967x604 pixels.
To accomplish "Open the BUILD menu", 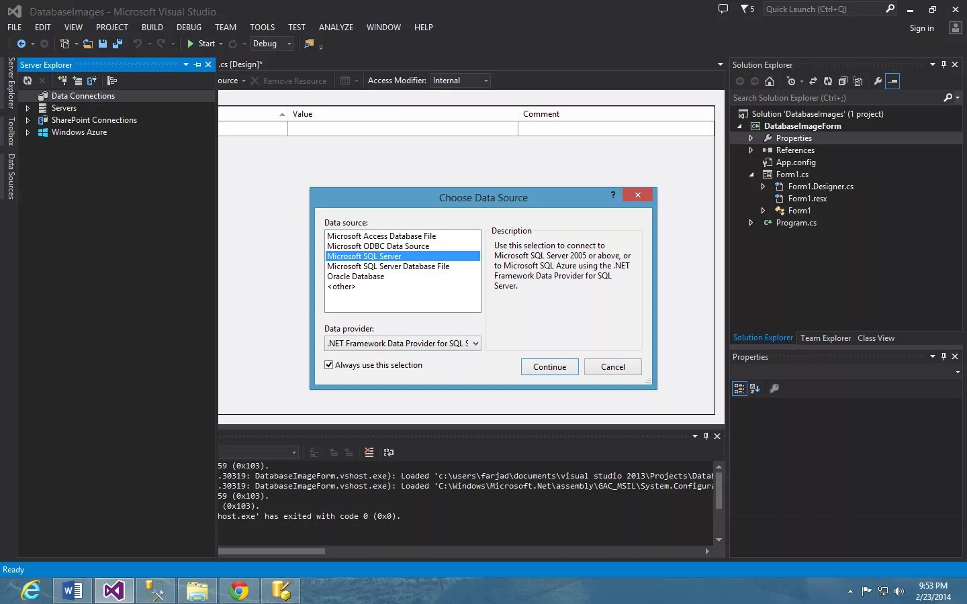I will 152,28.
